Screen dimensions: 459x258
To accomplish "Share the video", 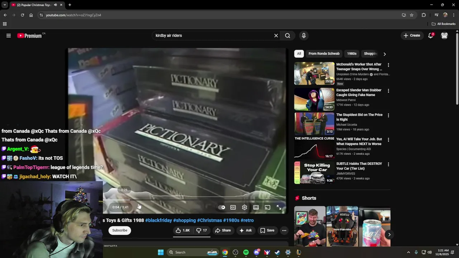I will point(223,230).
